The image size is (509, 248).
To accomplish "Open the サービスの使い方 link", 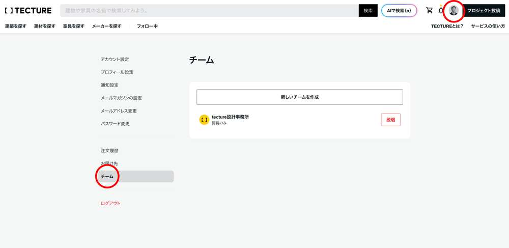I will pyautogui.click(x=488, y=26).
